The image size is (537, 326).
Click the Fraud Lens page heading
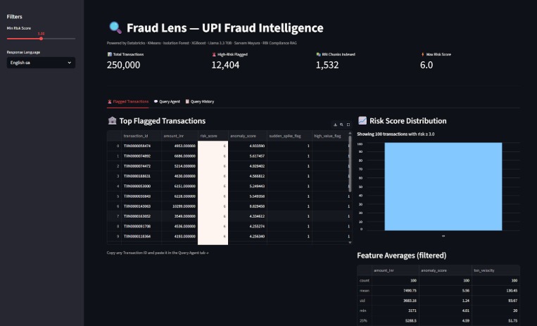pyautogui.click(x=225, y=27)
